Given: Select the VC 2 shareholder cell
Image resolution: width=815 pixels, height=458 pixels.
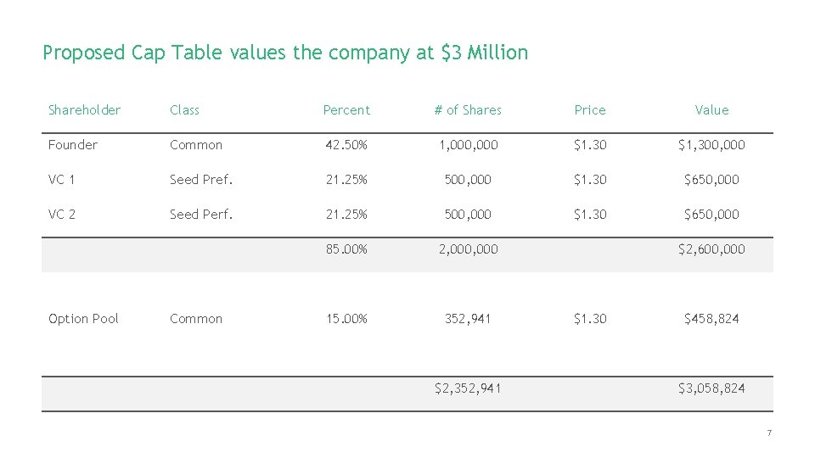Looking at the screenshot, I should tap(62, 215).
